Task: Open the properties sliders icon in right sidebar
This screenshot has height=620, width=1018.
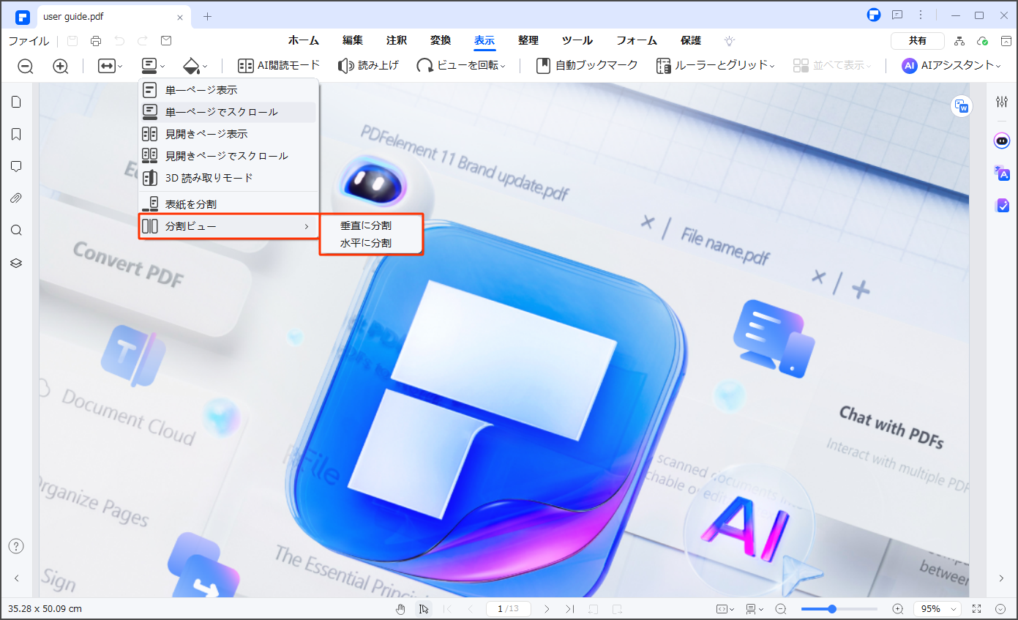Action: 1002,102
